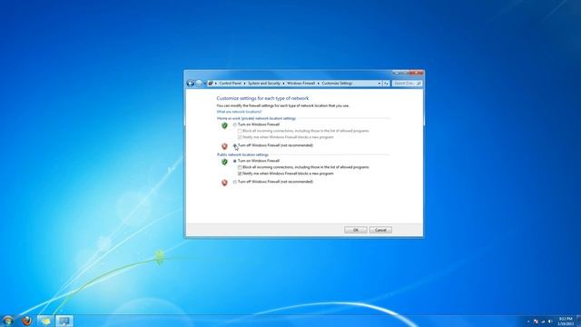Screen dimensions: 581x327
Task: Click Home or work network location settings label
Action: click(x=256, y=118)
